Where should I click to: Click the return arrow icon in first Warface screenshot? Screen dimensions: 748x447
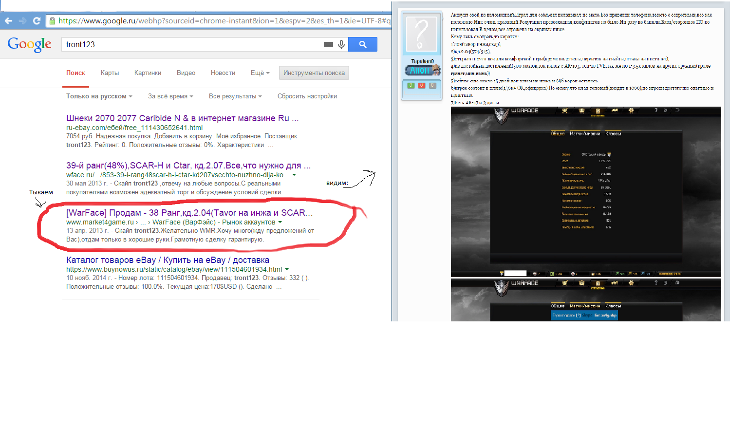677,111
